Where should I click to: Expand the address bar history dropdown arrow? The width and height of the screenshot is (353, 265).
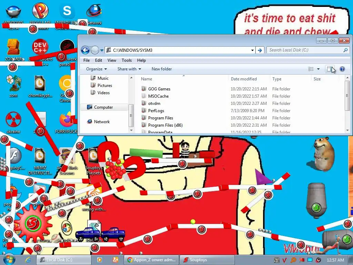(252, 50)
